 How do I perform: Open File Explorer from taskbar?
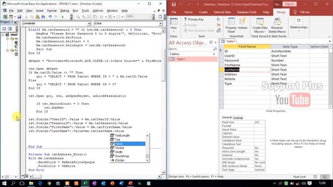31,183
